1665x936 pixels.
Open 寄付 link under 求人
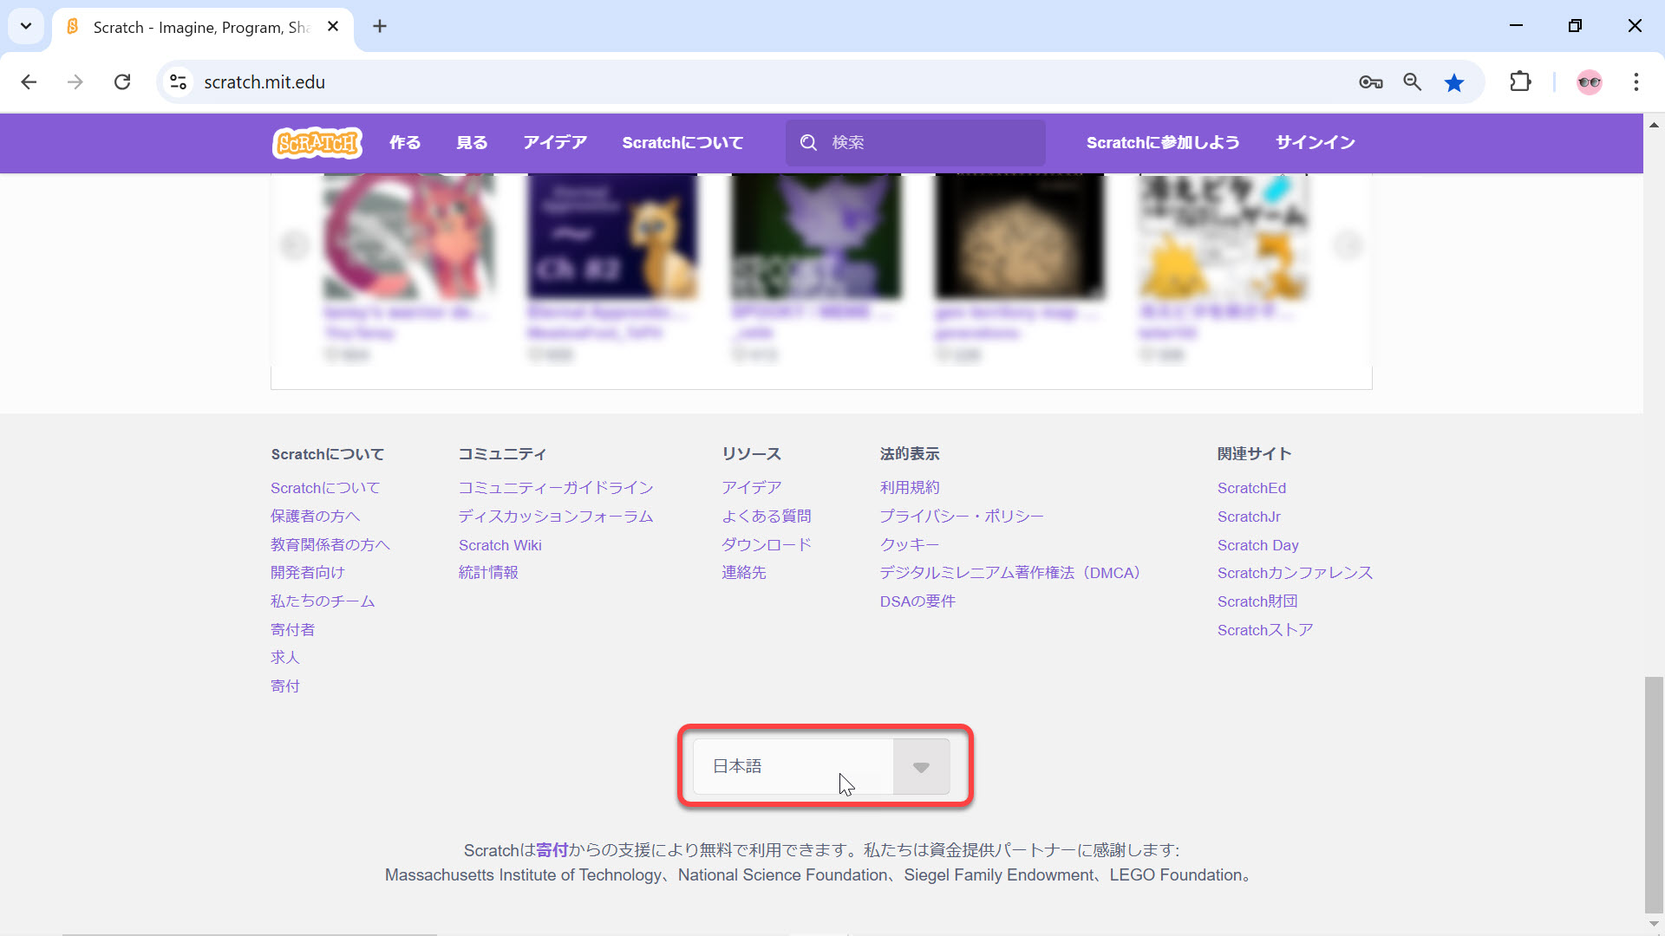tap(285, 686)
